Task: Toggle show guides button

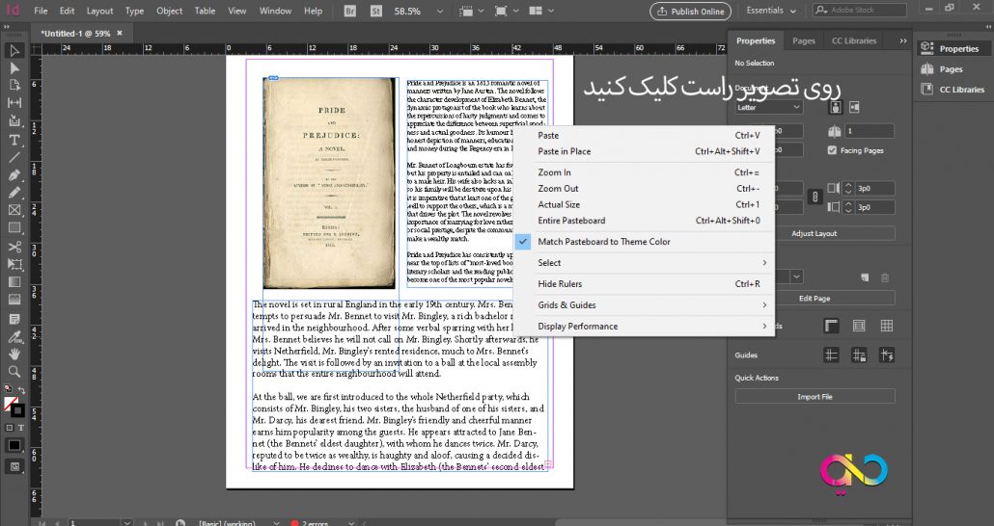Action: coord(831,355)
